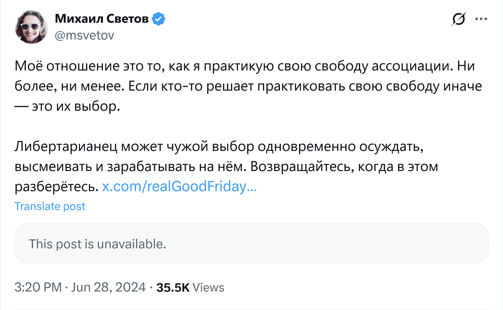Click the Grok slashed-circle icon
This screenshot has width=503, height=310.
(x=459, y=19)
